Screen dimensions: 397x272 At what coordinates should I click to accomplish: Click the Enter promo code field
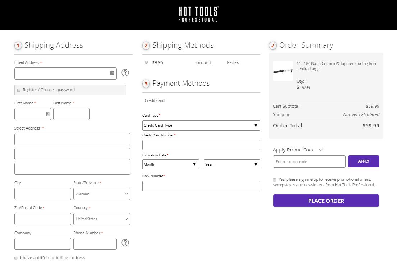tap(309, 161)
